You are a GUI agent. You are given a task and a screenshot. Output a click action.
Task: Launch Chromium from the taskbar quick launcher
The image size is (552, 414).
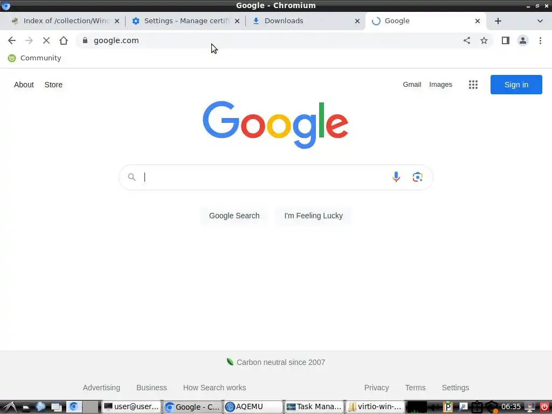tap(74, 407)
